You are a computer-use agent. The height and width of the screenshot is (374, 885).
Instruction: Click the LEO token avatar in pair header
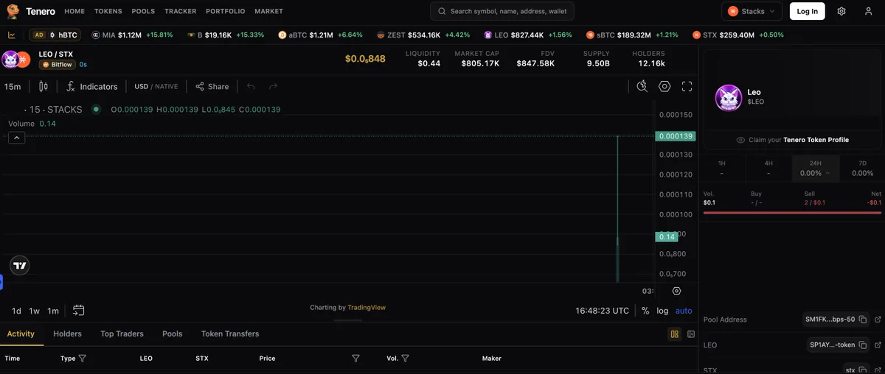coord(10,60)
